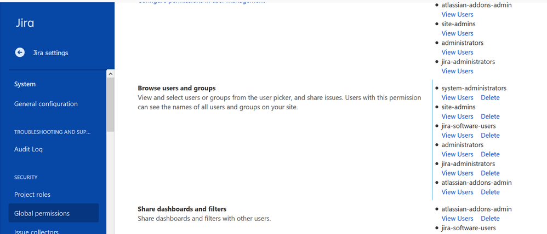Click the System heading in the sidebar
Viewport: 547px width, 234px height.
point(25,84)
